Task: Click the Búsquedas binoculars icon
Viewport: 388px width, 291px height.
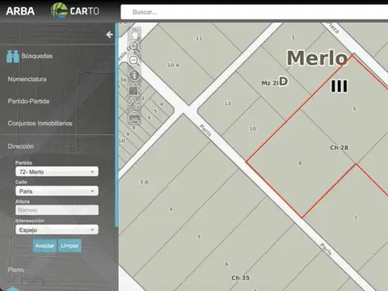Action: pyautogui.click(x=13, y=57)
